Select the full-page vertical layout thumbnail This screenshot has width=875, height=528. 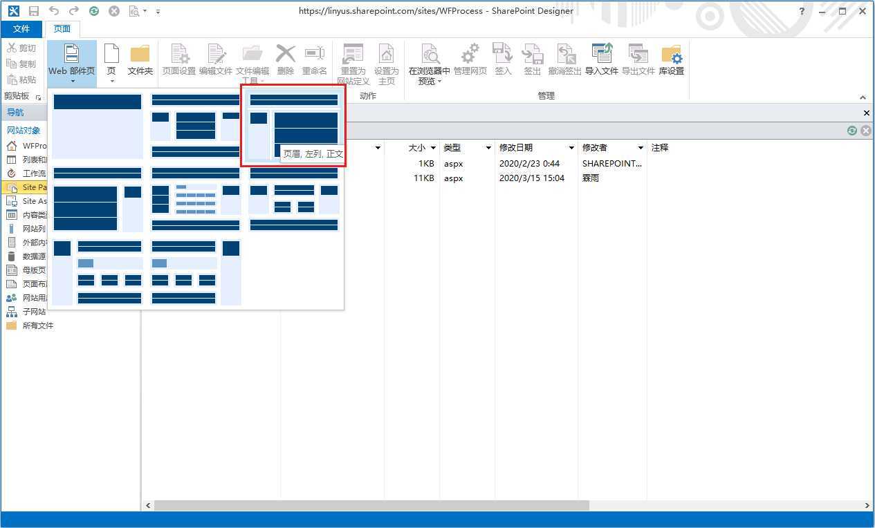98,126
